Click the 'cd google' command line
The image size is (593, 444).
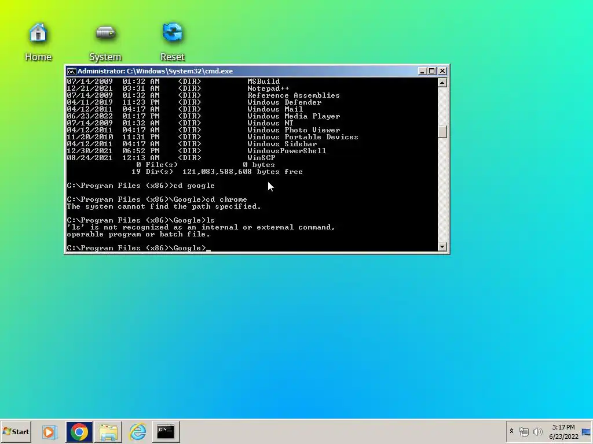[x=141, y=186]
